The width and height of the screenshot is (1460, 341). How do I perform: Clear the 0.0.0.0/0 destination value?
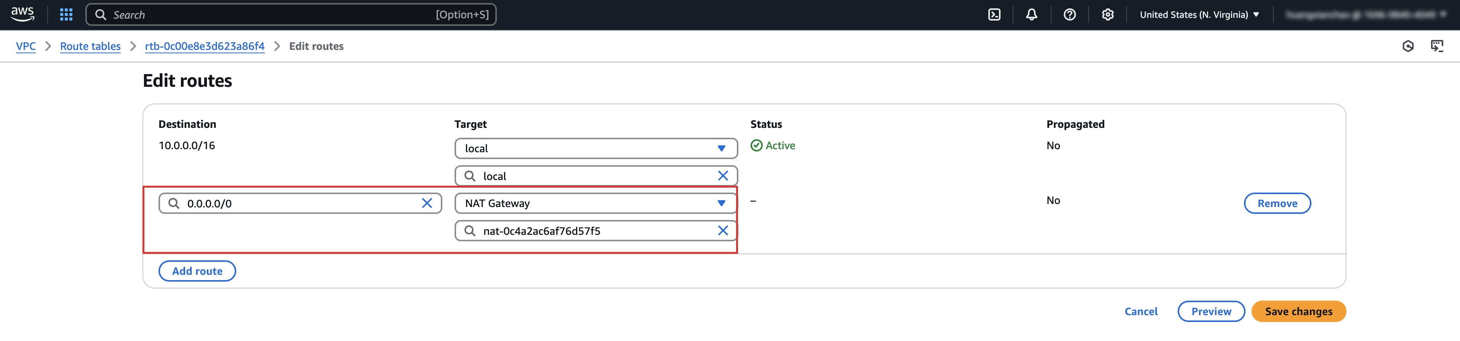click(427, 203)
